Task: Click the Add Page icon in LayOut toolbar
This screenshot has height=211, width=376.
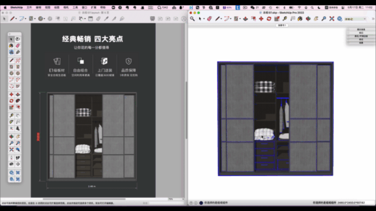Action: coord(160,19)
